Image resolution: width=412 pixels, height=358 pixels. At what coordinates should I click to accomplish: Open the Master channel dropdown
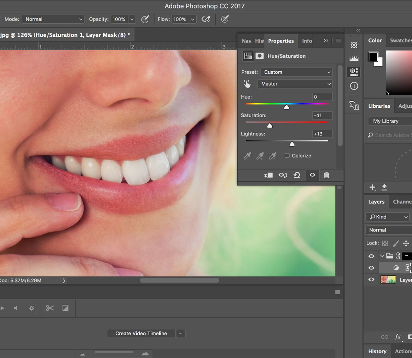tap(295, 84)
